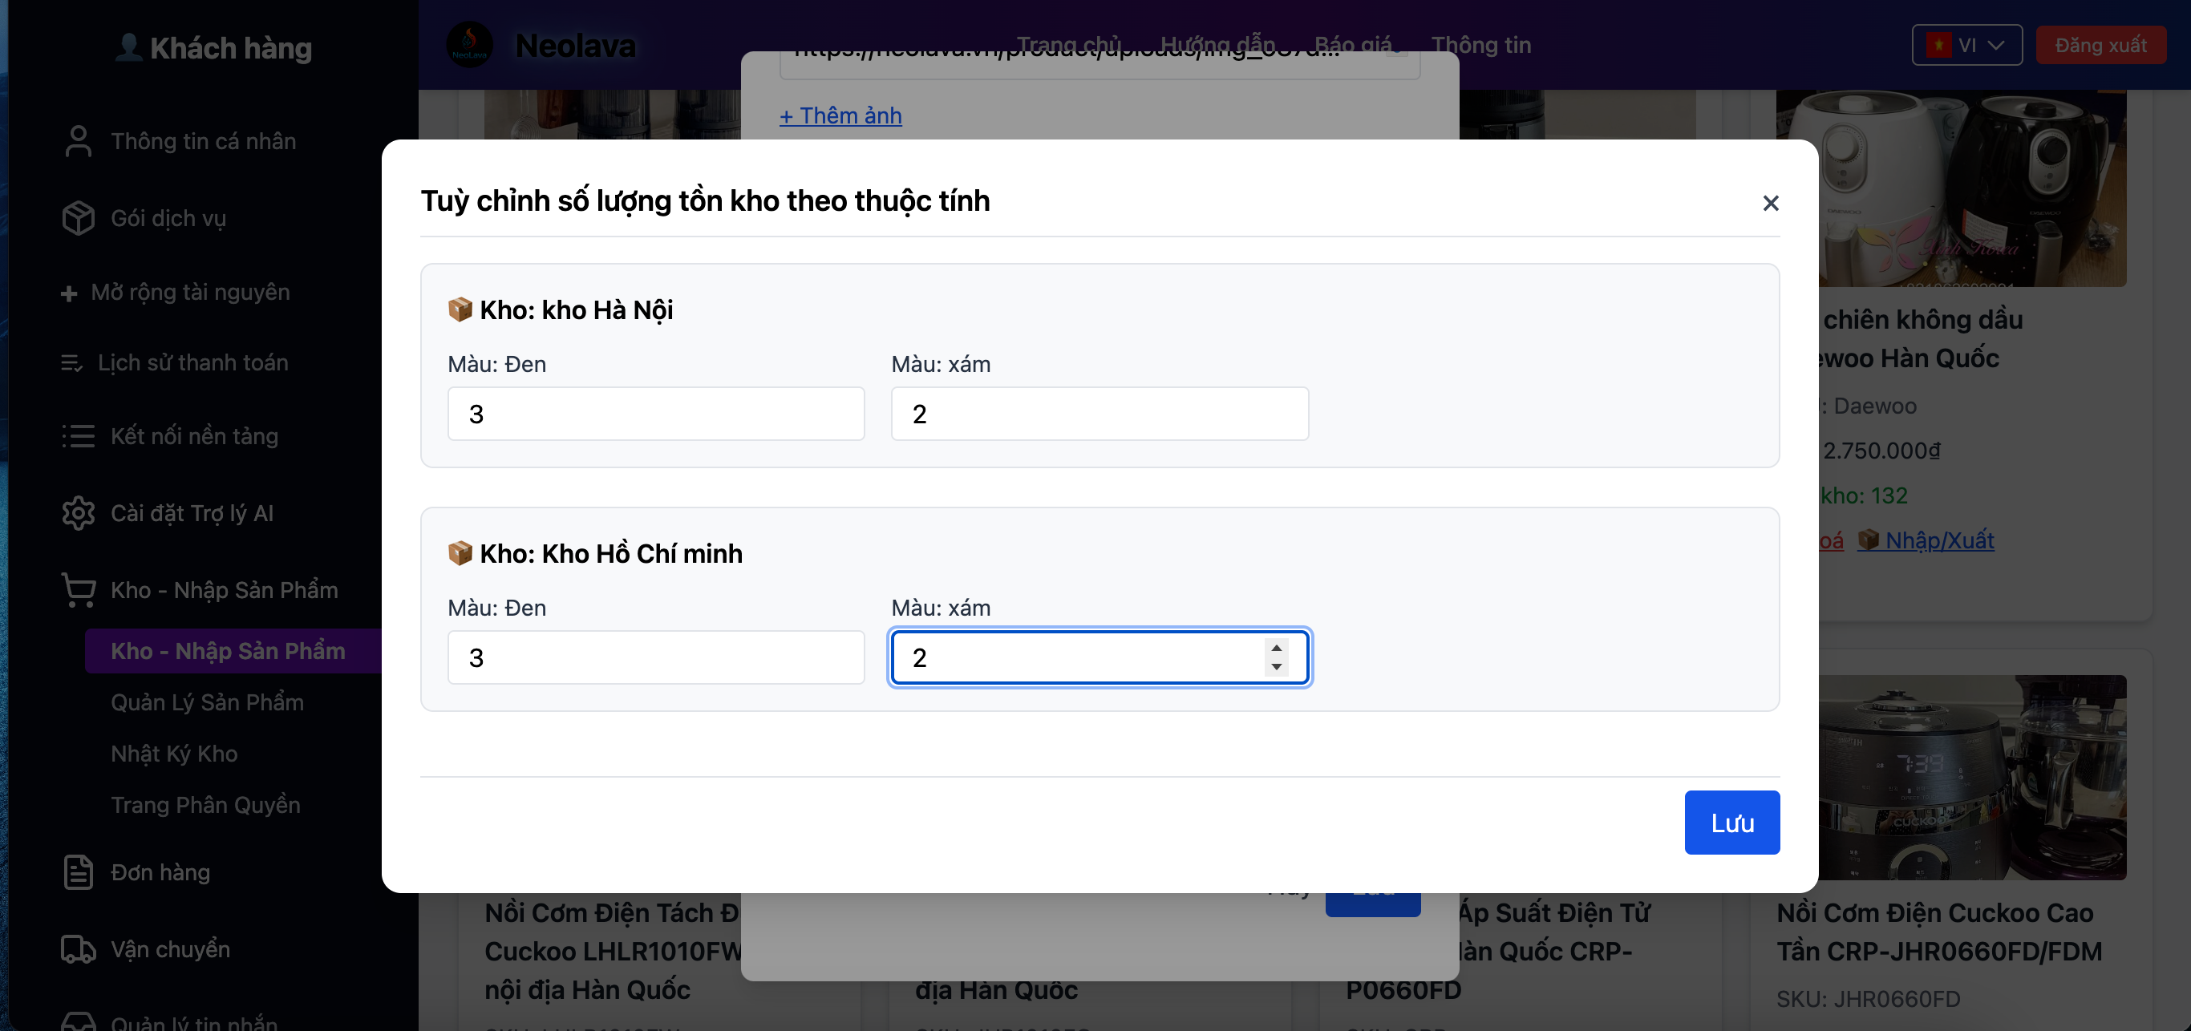Open Nhật Ký Kho submenu item
Screen dimensions: 2191x1031
174,754
